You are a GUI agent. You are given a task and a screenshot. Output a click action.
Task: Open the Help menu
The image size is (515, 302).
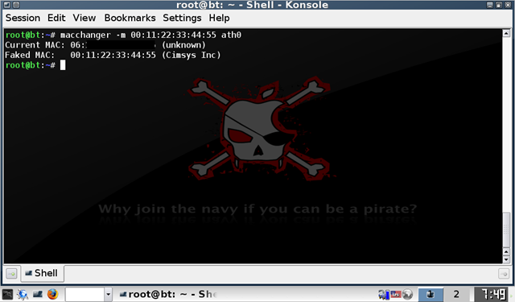coord(219,18)
